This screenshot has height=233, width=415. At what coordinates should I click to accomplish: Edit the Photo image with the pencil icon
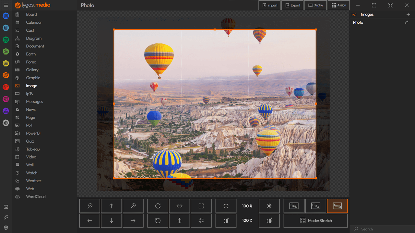407,22
